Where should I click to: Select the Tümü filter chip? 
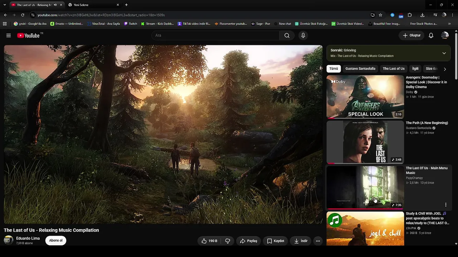tap(333, 69)
